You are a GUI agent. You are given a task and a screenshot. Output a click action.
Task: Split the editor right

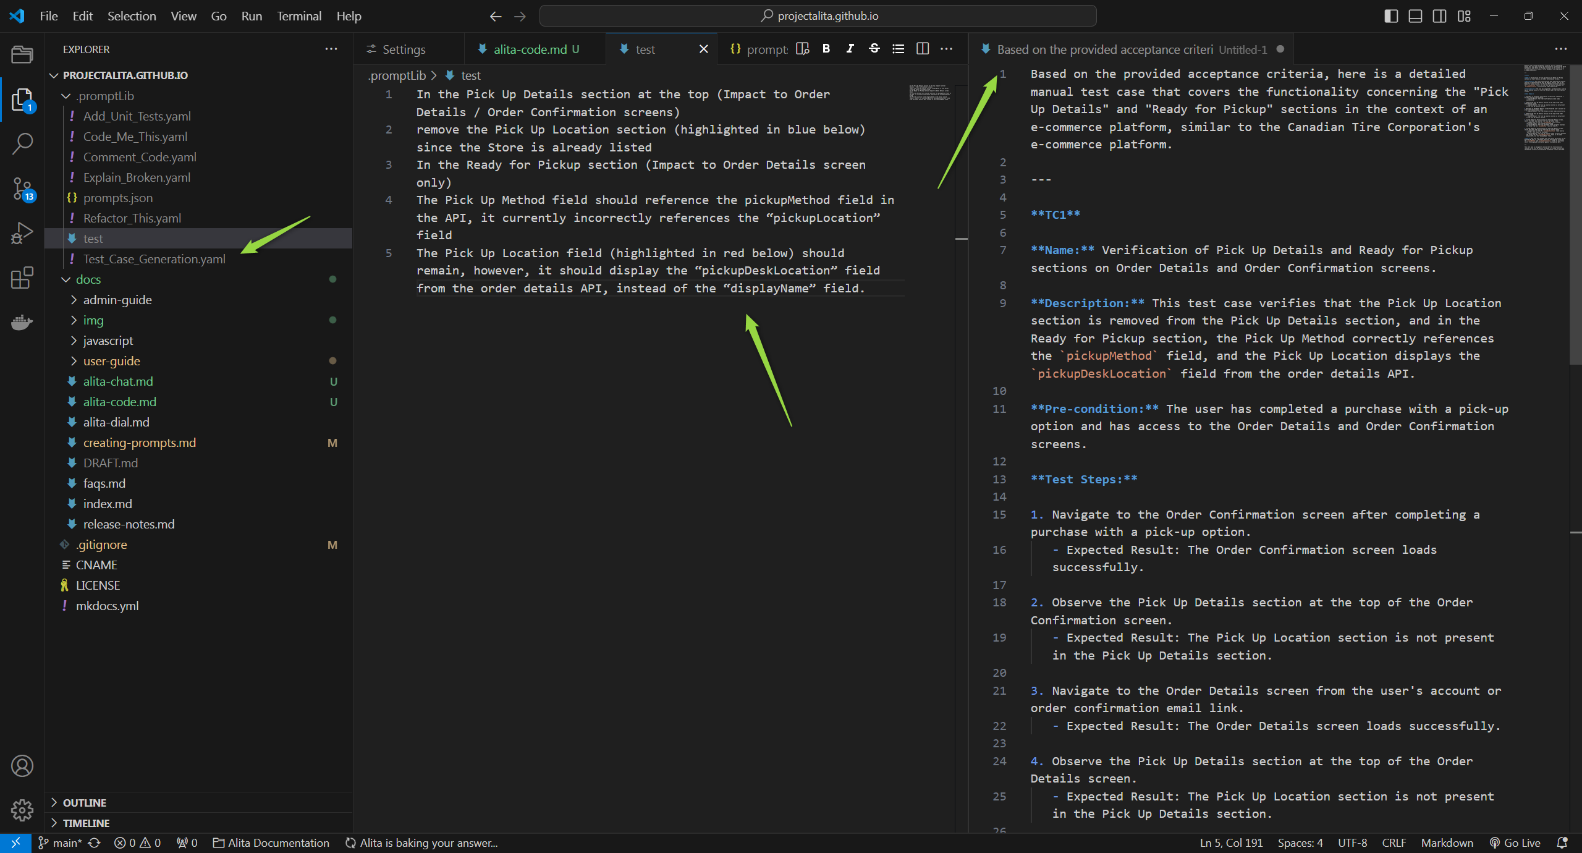tap(923, 49)
